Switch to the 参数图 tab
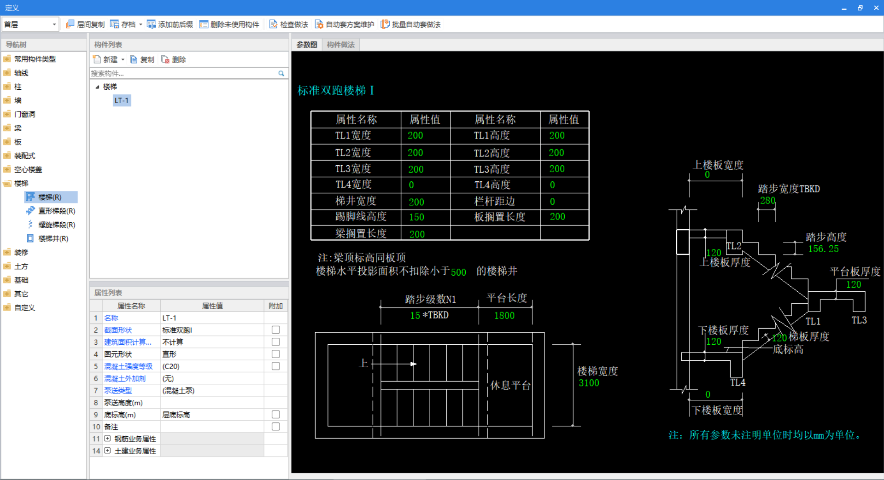 307,45
